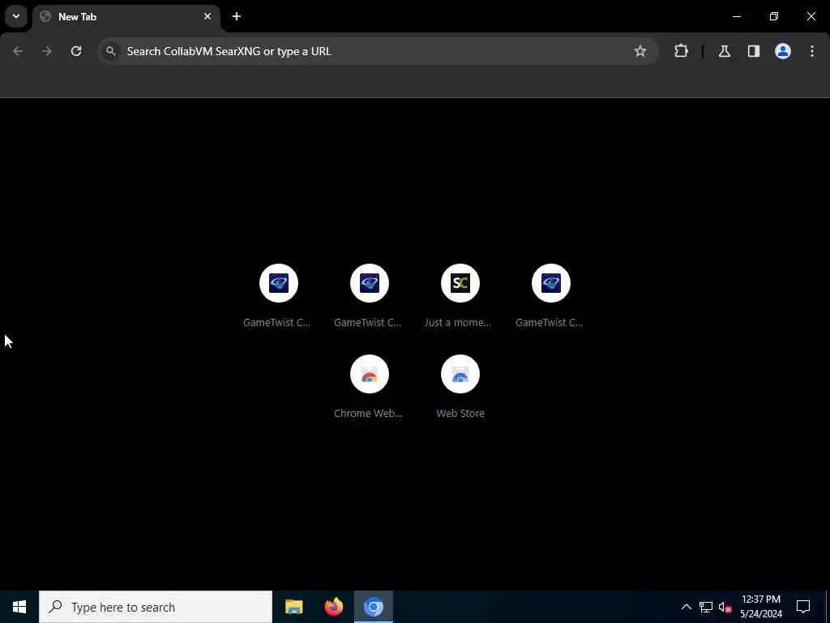This screenshot has width=830, height=623.
Task: Open the fourth GameTwist shortcut tile
Action: click(551, 295)
